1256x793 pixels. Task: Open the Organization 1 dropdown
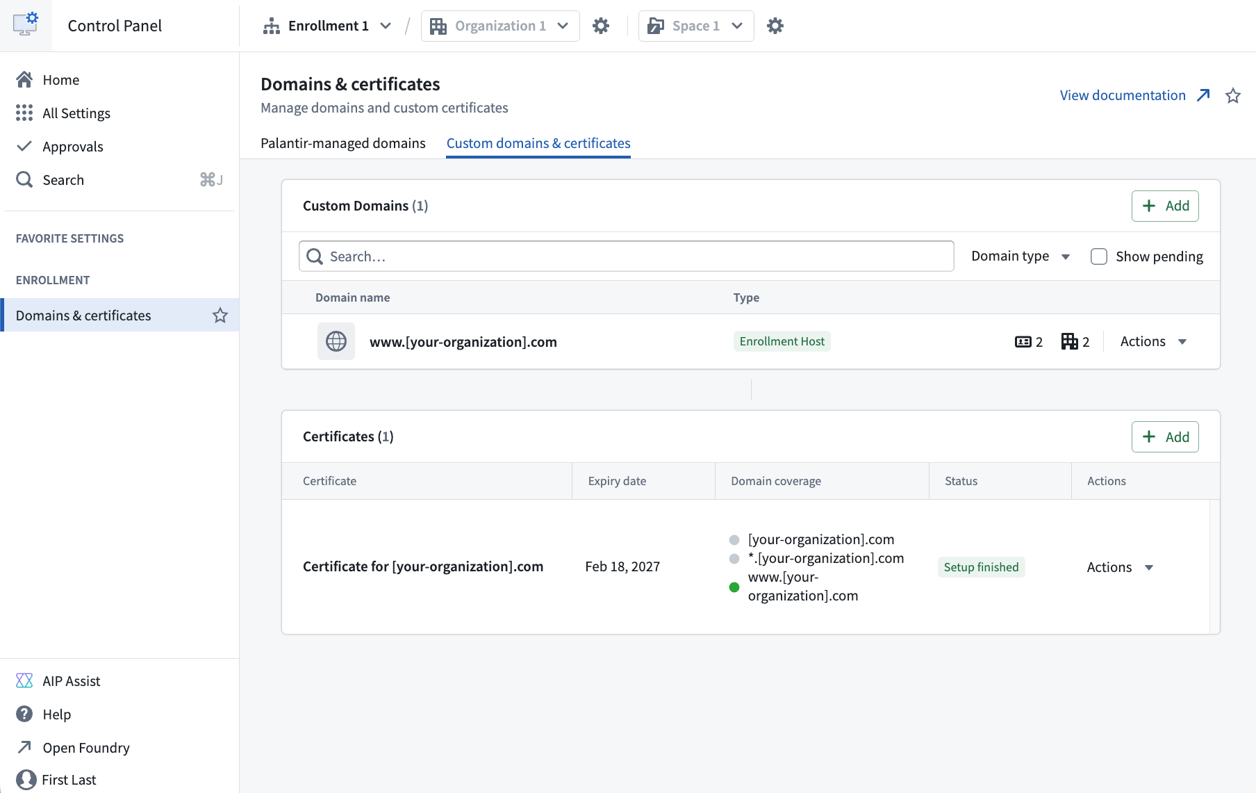coord(500,26)
